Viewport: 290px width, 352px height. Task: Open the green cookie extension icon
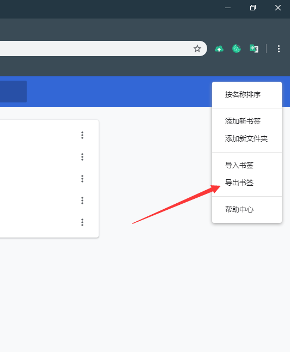[x=237, y=48]
